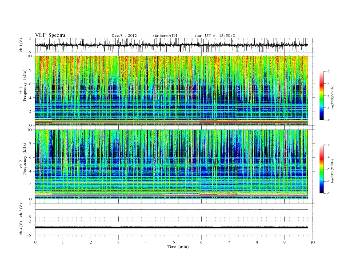The width and height of the screenshot is (352, 272).
Task: Click the "4" kHz tick on ch.2 spectrogram
Action: pos(31,171)
